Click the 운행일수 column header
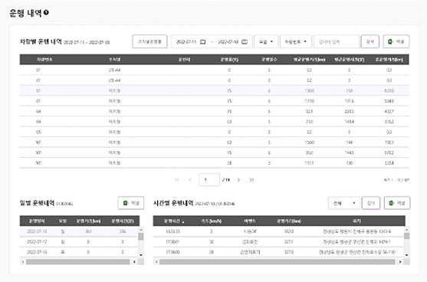 (x=269, y=59)
